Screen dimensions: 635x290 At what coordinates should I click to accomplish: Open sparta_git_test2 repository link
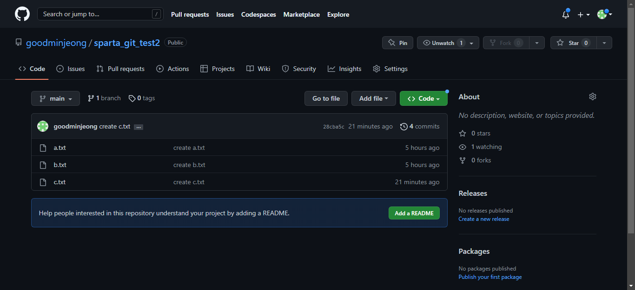(x=127, y=43)
